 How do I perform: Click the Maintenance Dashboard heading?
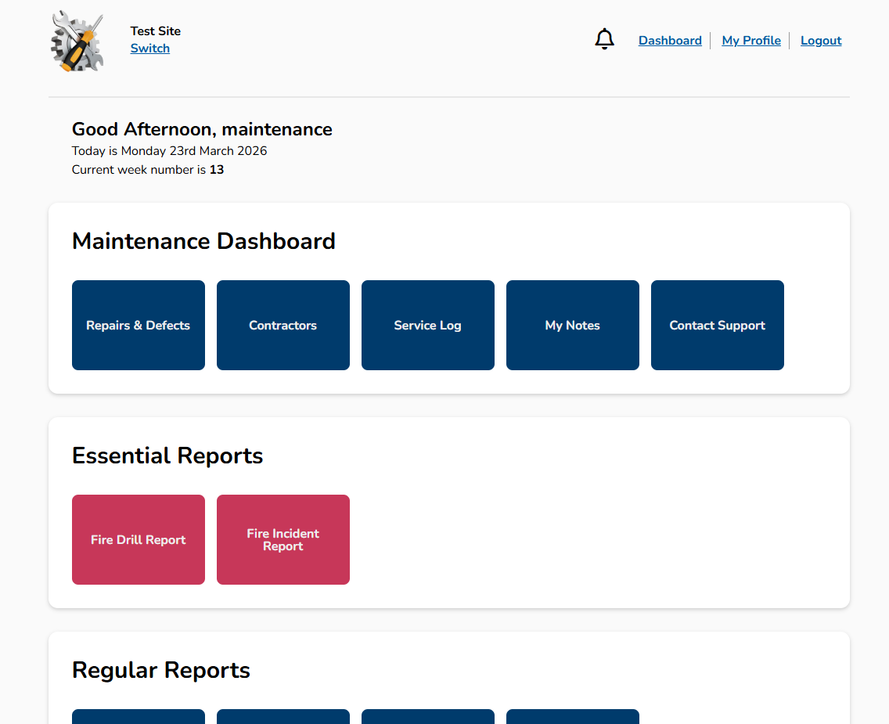click(x=203, y=241)
